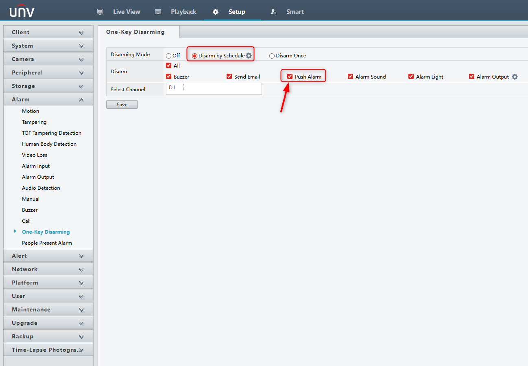This screenshot has width=528, height=366.
Task: Open Human Body Detection settings
Action: [49, 144]
